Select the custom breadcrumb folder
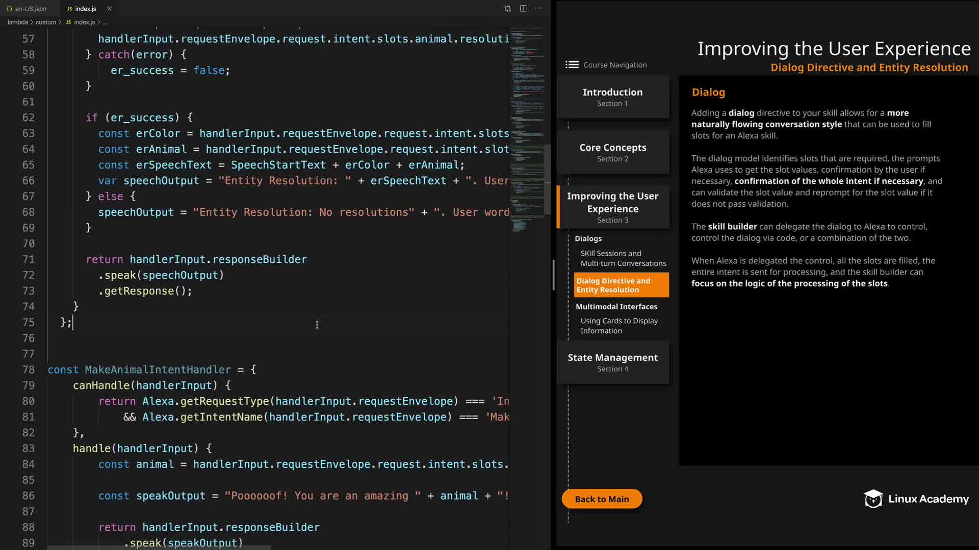Screen dimensions: 979x550 click(x=46, y=22)
